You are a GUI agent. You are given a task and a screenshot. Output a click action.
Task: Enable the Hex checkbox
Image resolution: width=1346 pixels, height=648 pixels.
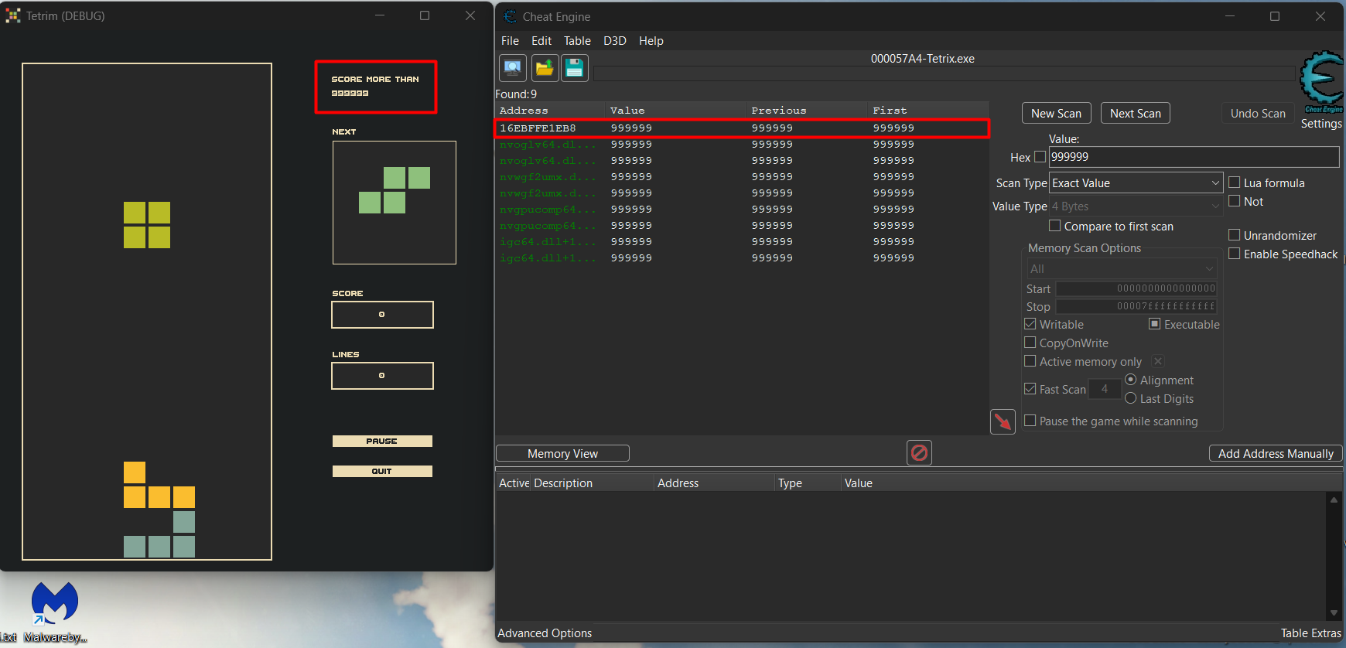[1040, 156]
